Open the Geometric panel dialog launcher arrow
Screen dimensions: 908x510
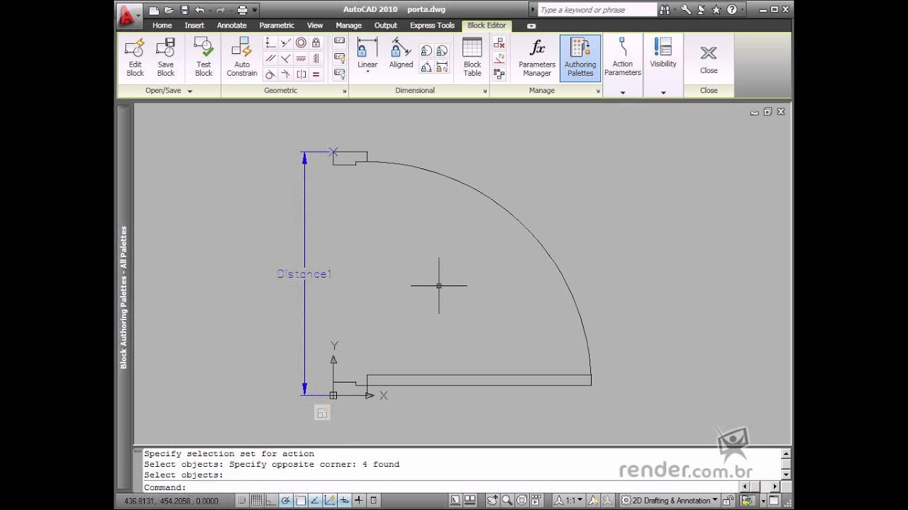click(x=345, y=91)
